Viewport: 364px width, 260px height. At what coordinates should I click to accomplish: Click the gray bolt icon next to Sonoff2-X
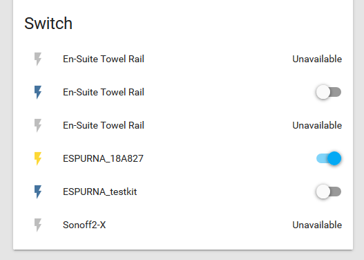38,225
